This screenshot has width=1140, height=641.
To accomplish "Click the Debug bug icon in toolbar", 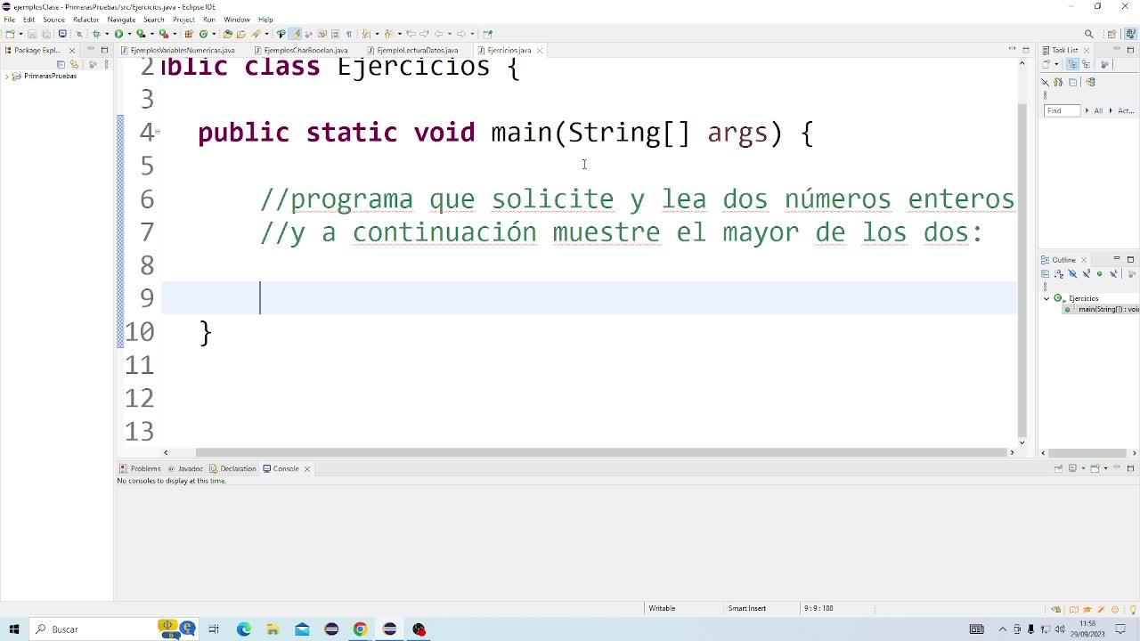I will coord(95,34).
